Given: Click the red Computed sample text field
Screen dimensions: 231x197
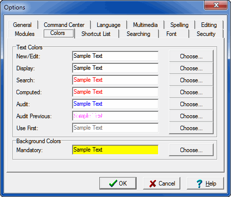Looking at the screenshot, I should click(x=115, y=92).
